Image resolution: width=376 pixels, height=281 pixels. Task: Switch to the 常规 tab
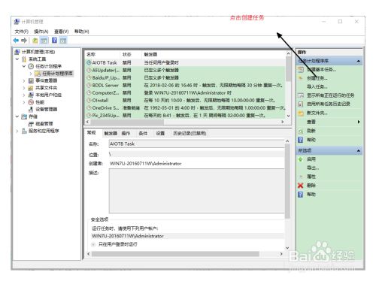pos(92,133)
